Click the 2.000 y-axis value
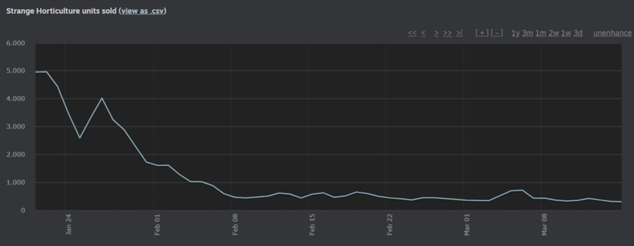Image resolution: width=634 pixels, height=246 pixels. pyautogui.click(x=15, y=154)
